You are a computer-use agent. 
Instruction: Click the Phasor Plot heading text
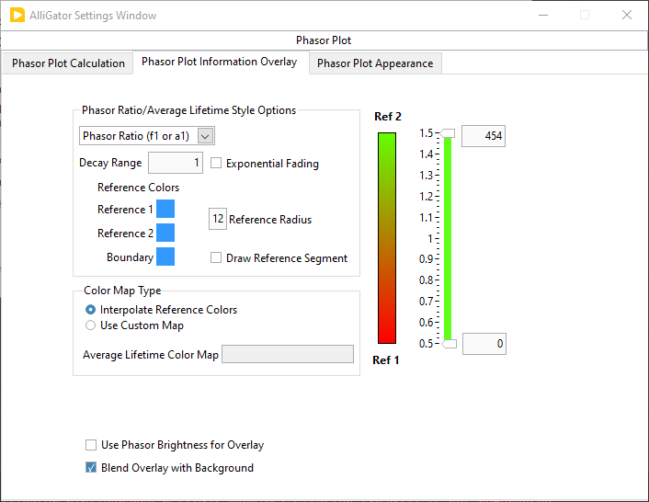pos(324,40)
